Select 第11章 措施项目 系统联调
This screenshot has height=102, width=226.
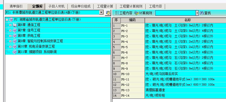pyautogui.click(x=37, y=52)
